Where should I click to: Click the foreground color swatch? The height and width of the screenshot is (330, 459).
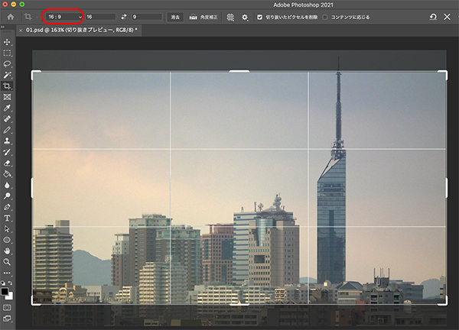6,290
